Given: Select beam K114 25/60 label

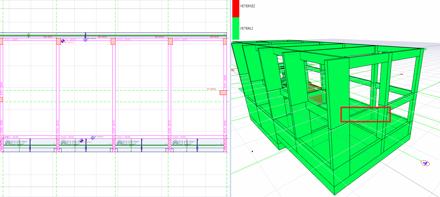Looking at the screenshot, I should coord(181,40).
